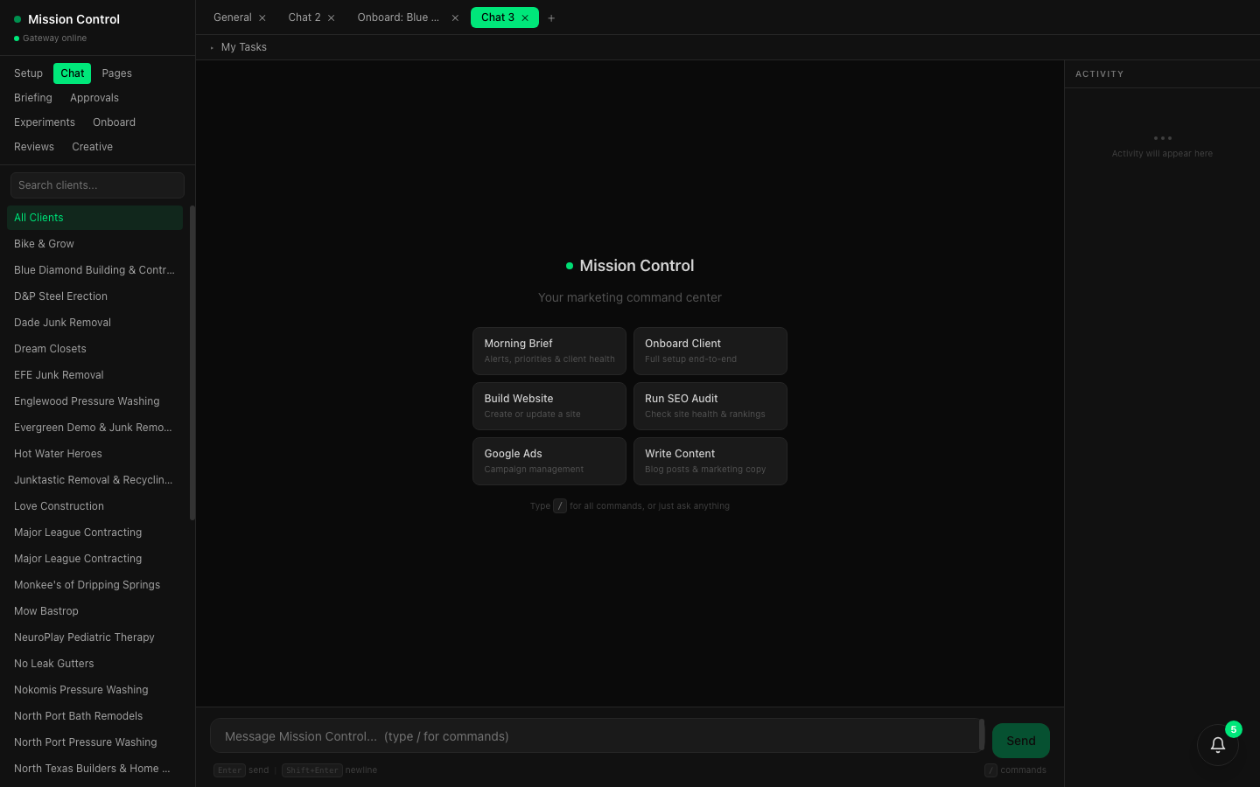Go to the Approvals section

pyautogui.click(x=94, y=98)
